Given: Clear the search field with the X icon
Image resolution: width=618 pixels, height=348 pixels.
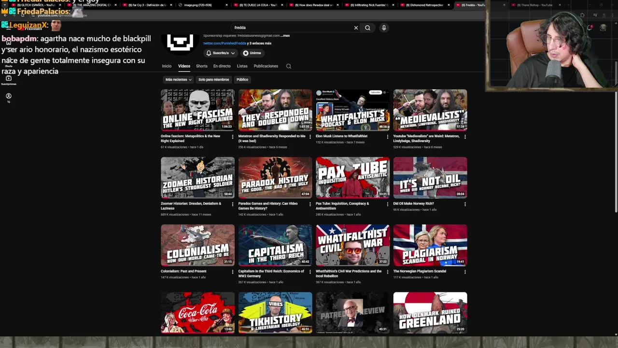Looking at the screenshot, I should [356, 28].
